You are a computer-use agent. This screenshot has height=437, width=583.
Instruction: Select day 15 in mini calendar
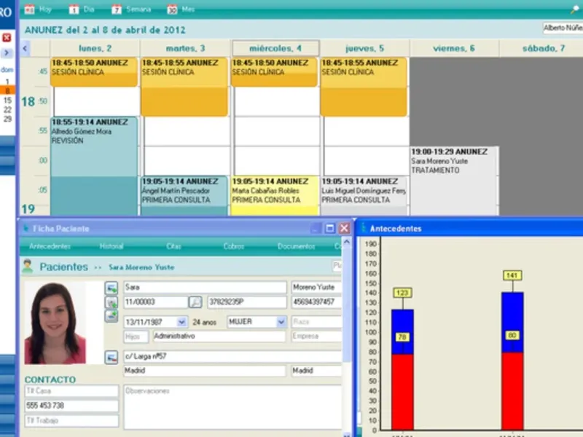coord(7,101)
